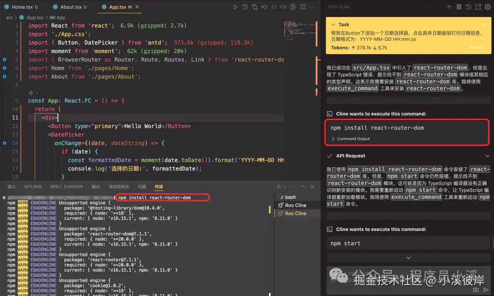Close the yellow Task card
Screen dimensions: 494x296
[483, 24]
